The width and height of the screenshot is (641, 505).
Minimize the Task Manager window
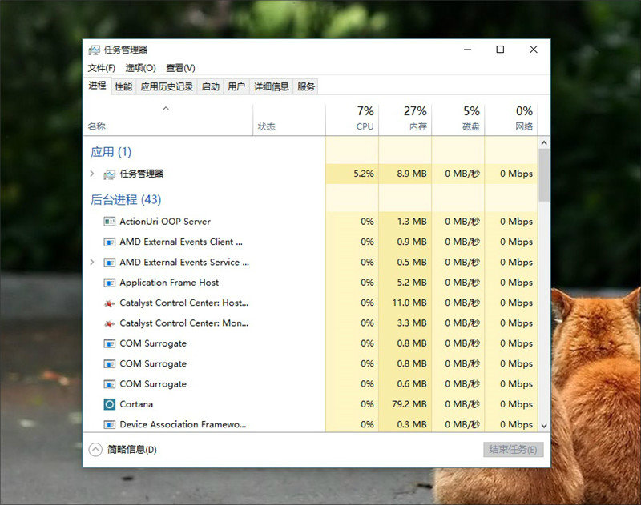tap(468, 50)
